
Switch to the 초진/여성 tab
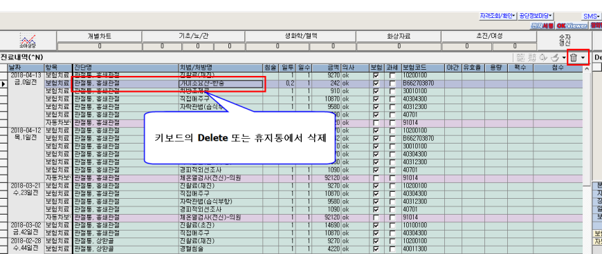point(489,37)
